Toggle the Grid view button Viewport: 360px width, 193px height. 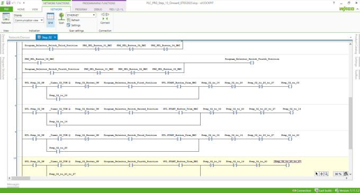pyautogui.click(x=50, y=19)
